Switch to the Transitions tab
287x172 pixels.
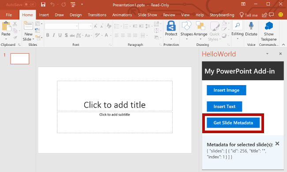click(97, 15)
